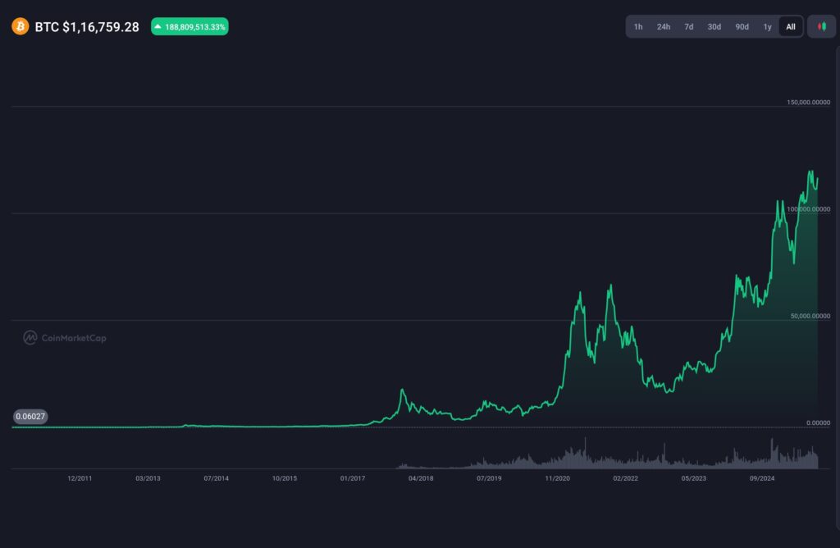The width and height of the screenshot is (840, 548).
Task: Click the 0.06027 price marker
Action: (30, 416)
